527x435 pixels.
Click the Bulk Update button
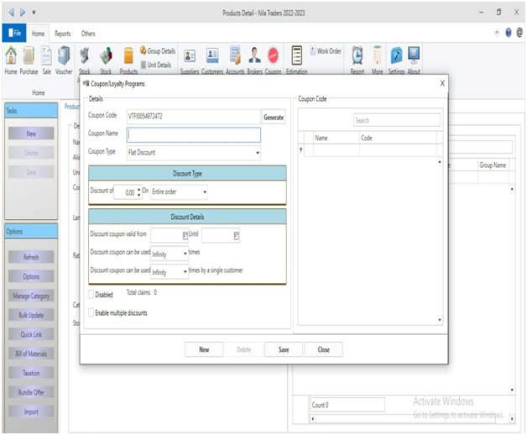(x=31, y=315)
